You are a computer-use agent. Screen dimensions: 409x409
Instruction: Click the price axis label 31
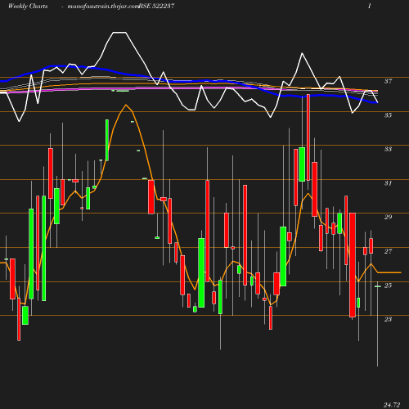(x=388, y=183)
